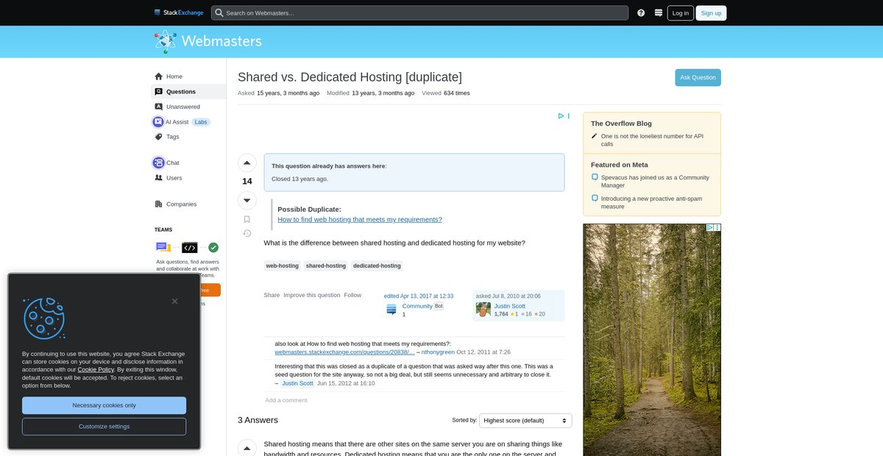The height and width of the screenshot is (456, 883).
Task: Click the Sign up button
Action: (x=712, y=13)
